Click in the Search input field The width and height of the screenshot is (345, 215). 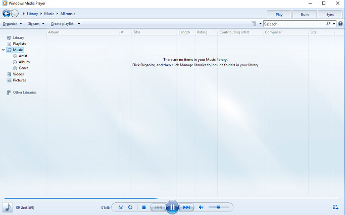tap(294, 24)
